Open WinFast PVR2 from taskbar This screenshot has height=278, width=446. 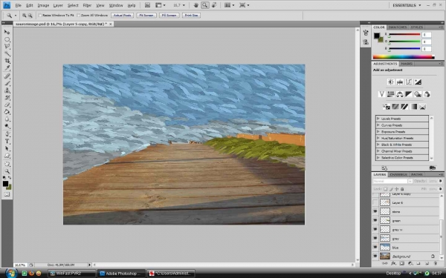pyautogui.click(x=71, y=273)
